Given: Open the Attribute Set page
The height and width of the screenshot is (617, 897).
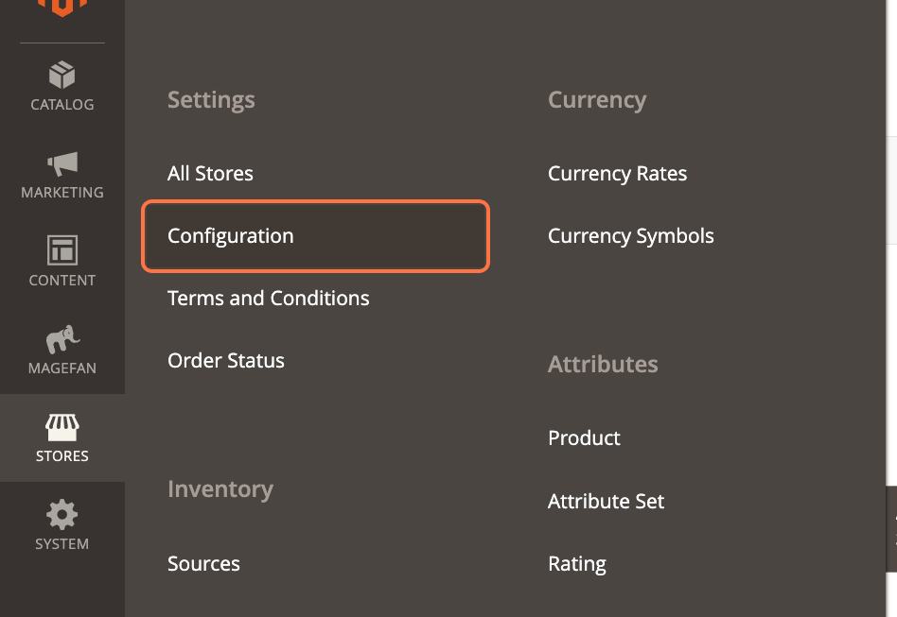Looking at the screenshot, I should tap(606, 501).
